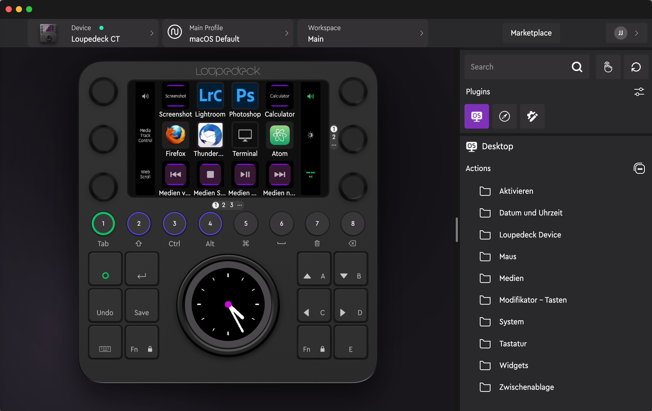This screenshot has height=411, width=652.
Task: Click the Save square button
Action: point(142,306)
